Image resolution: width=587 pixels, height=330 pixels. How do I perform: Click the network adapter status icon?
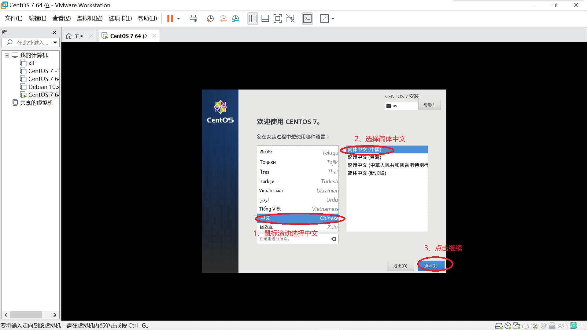[x=517, y=326]
